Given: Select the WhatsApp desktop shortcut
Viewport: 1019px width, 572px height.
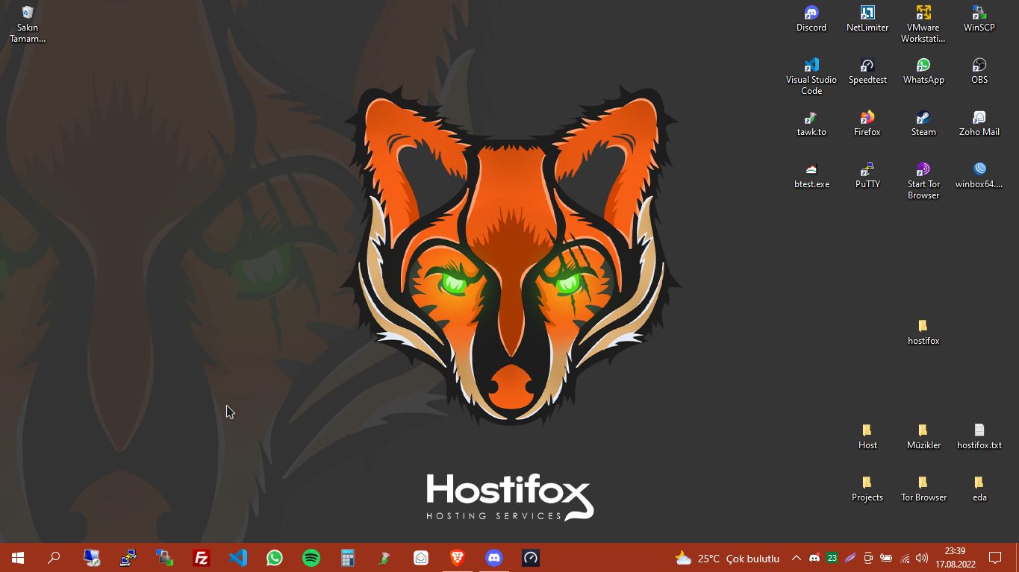Looking at the screenshot, I should point(923,72).
